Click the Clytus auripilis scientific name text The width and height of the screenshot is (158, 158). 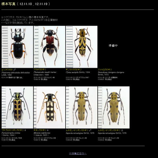pos(72,72)
